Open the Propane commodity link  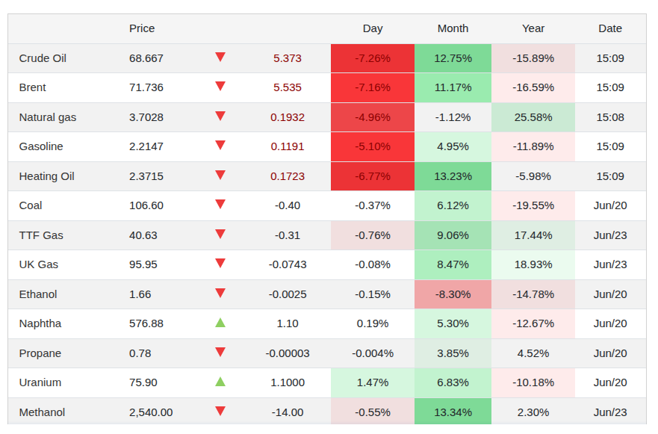40,353
